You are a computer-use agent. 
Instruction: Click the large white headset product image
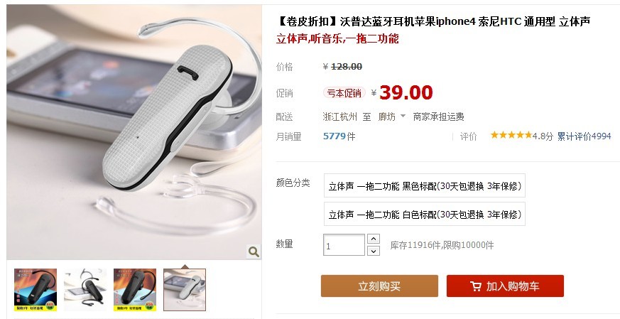pos(134,132)
